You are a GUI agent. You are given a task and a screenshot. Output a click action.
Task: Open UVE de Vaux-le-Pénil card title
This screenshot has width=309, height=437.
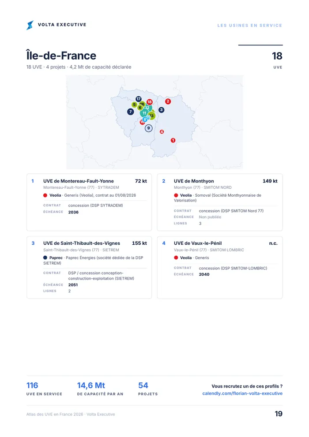click(x=198, y=243)
